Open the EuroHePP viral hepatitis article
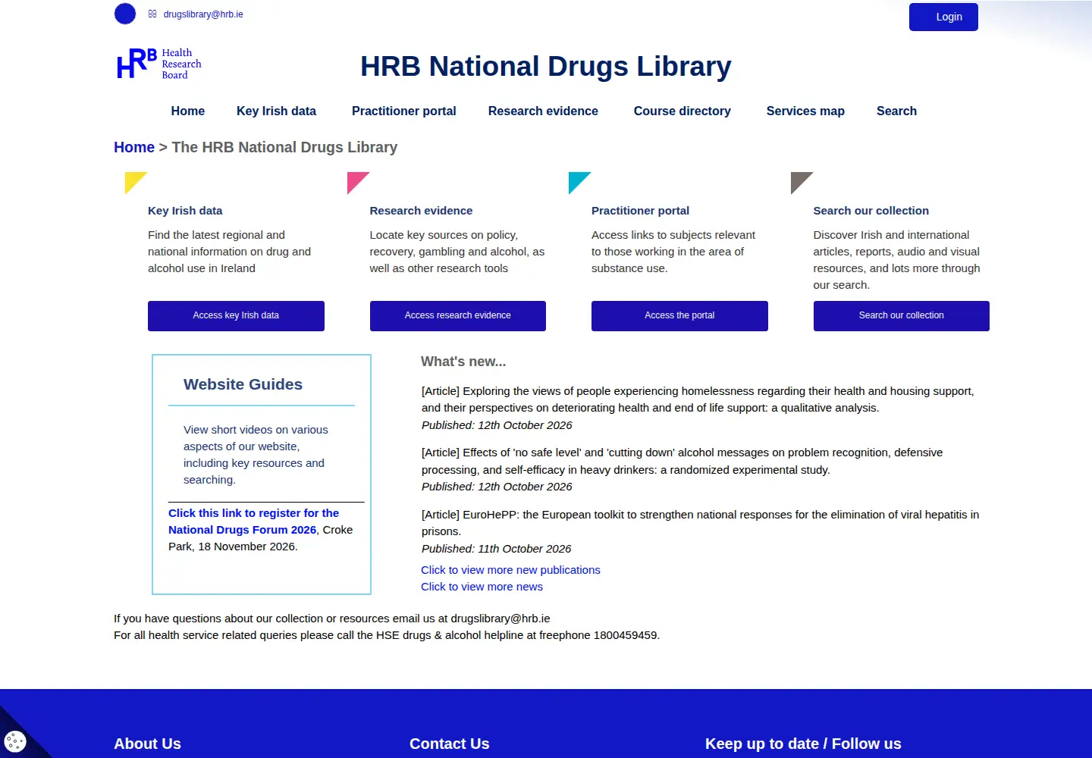 pos(700,523)
